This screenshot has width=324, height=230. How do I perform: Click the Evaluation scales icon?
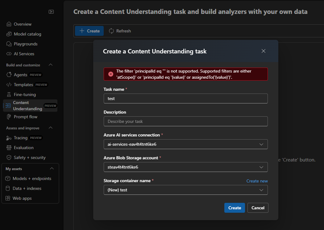(x=9, y=148)
